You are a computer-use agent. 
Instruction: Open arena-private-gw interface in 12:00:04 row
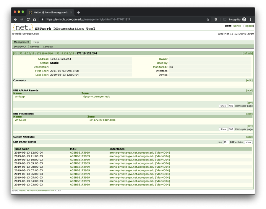click(x=140, y=153)
